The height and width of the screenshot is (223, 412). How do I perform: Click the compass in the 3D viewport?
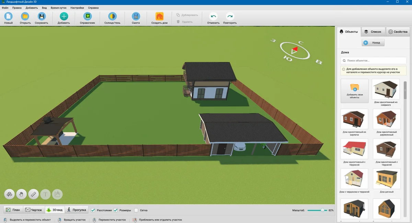click(x=295, y=51)
